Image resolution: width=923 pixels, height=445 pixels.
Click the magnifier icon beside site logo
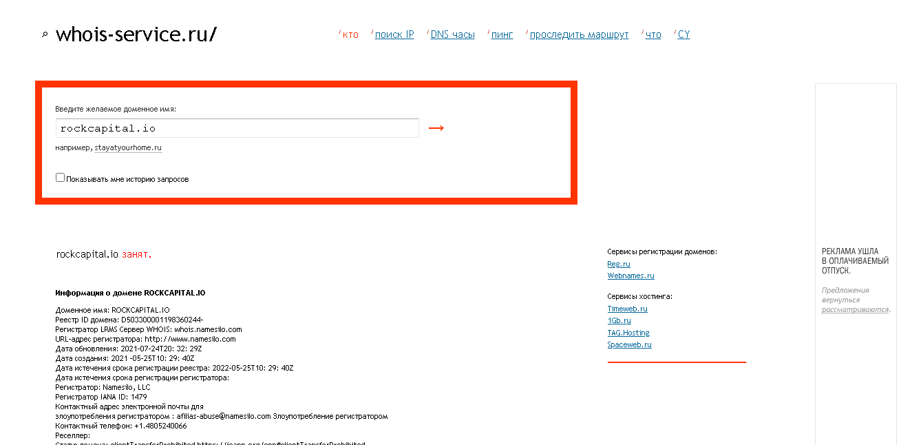tap(45, 34)
